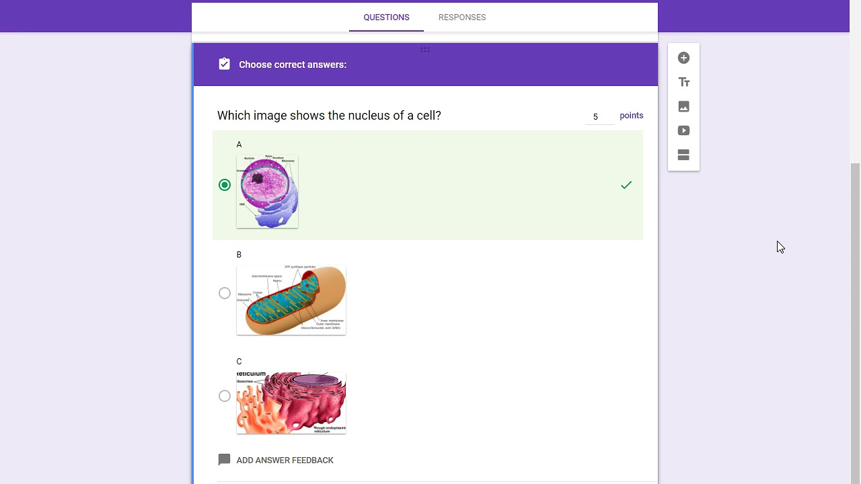
Task: Click the green correct-answer checkmark
Action: (x=626, y=185)
